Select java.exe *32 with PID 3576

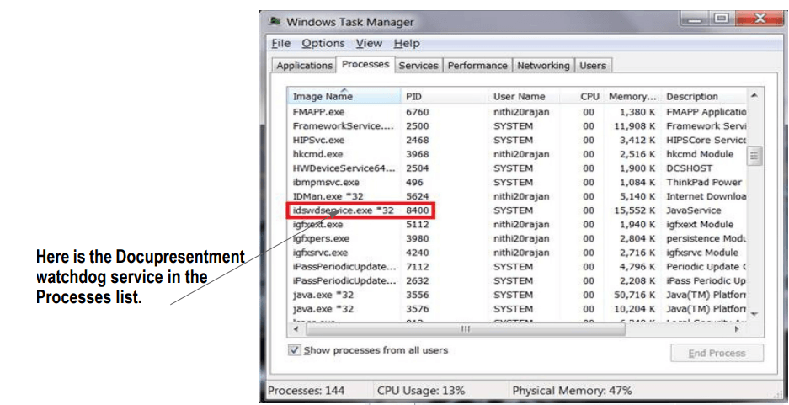[x=517, y=309]
